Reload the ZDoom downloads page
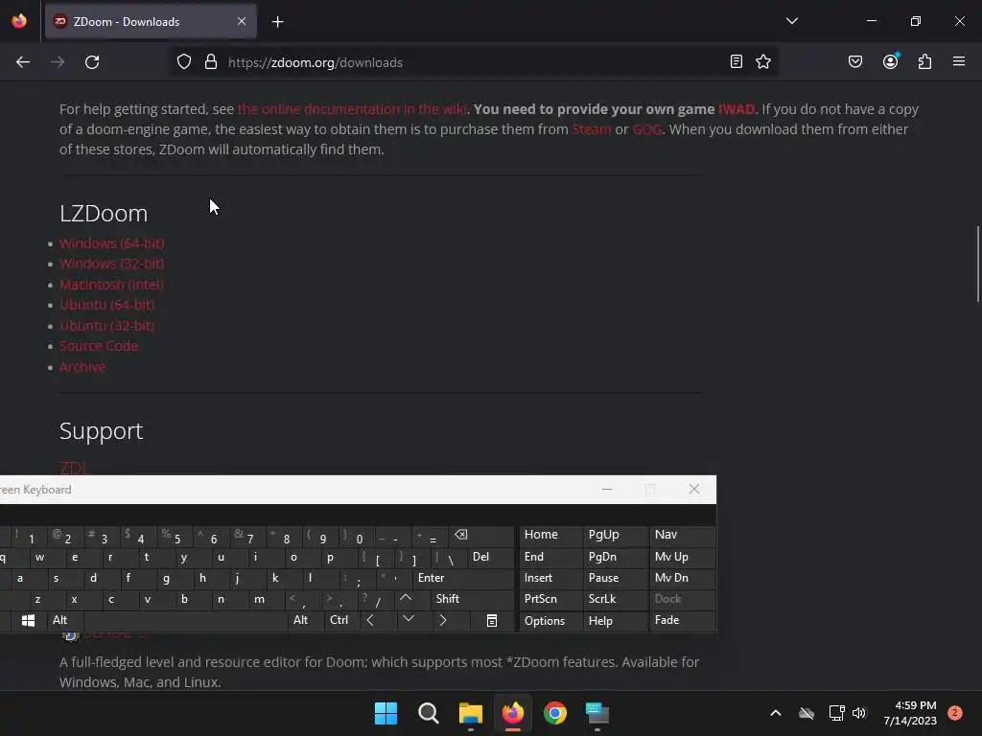Screen dimensions: 982x736 [x=92, y=62]
